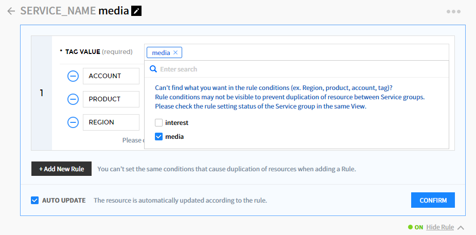Click the pencil edit name icon
476x235 pixels.
[x=136, y=11]
